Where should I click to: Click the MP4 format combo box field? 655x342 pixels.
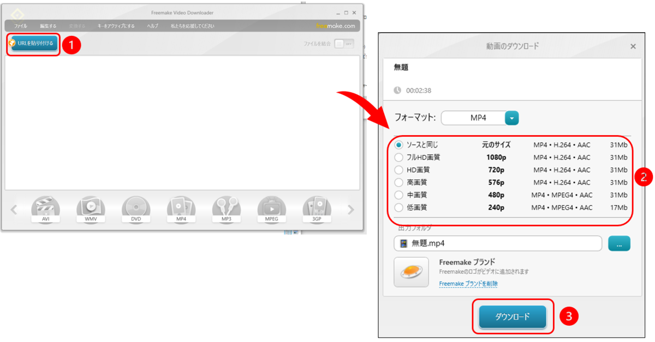[473, 118]
